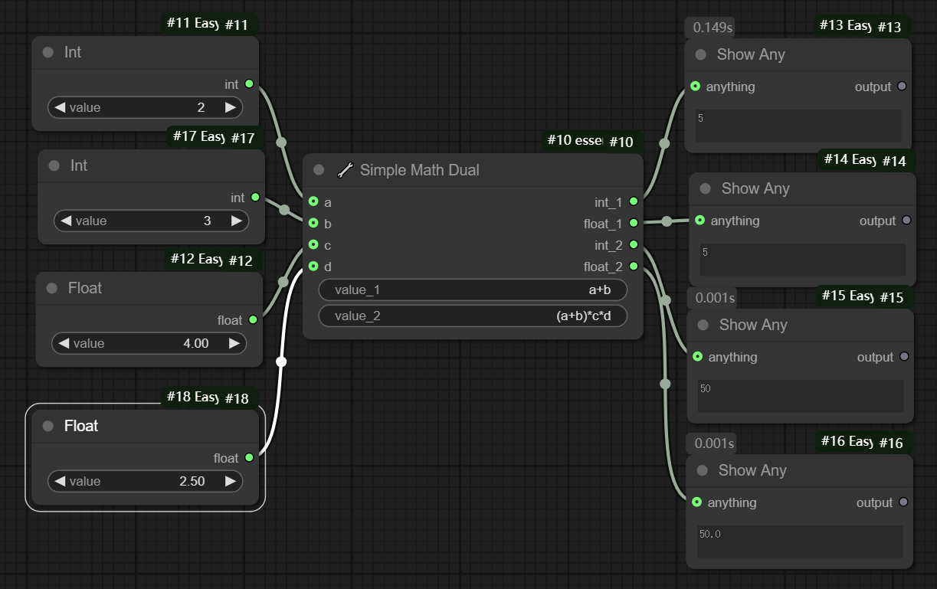This screenshot has width=937, height=589.
Task: Click the 50 result text box in Show Any #15
Action: pyautogui.click(x=800, y=396)
